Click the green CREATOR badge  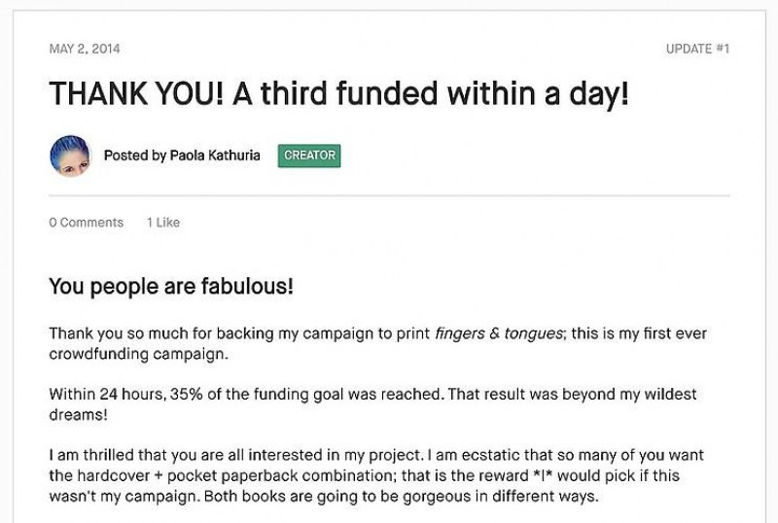point(309,156)
